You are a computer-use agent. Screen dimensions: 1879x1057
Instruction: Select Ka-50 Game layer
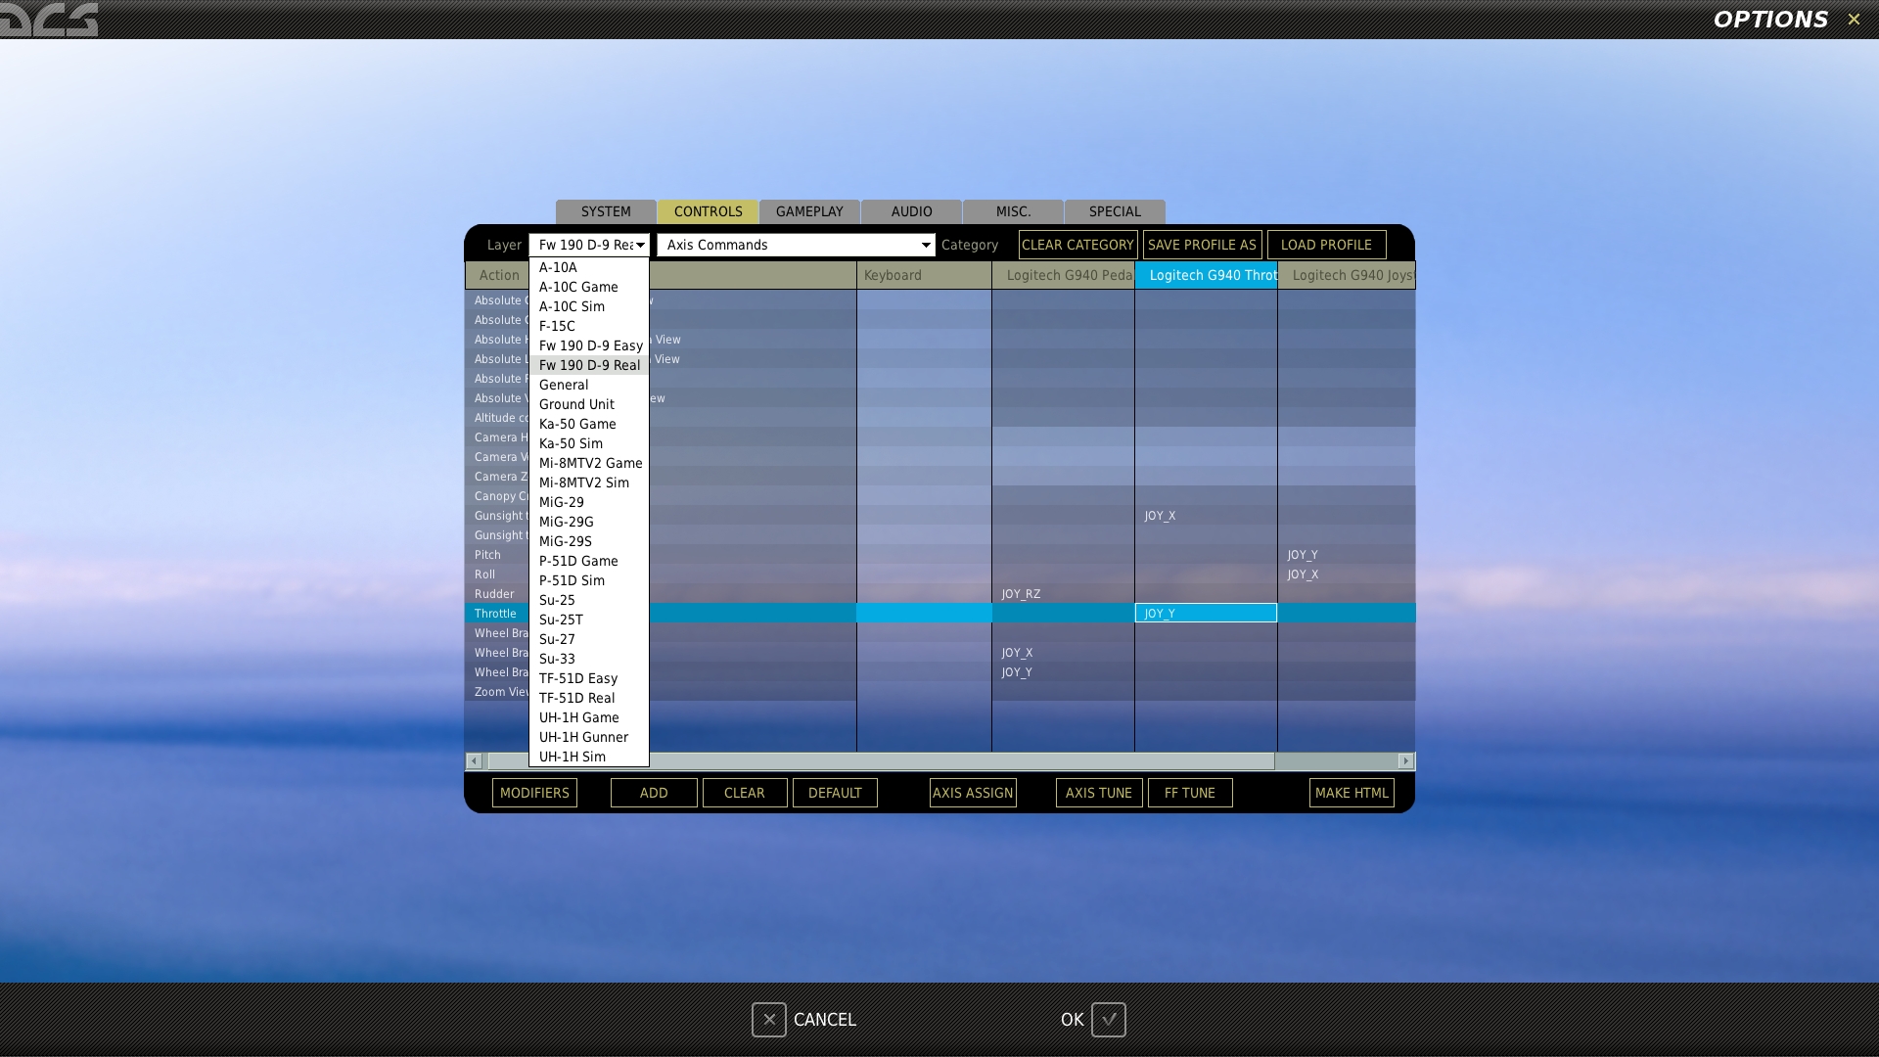(x=589, y=424)
